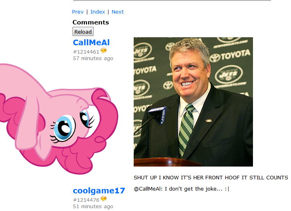Click the "51 minutes ago" timestamp
Viewport: 291px width, 211px height.
[x=93, y=206]
